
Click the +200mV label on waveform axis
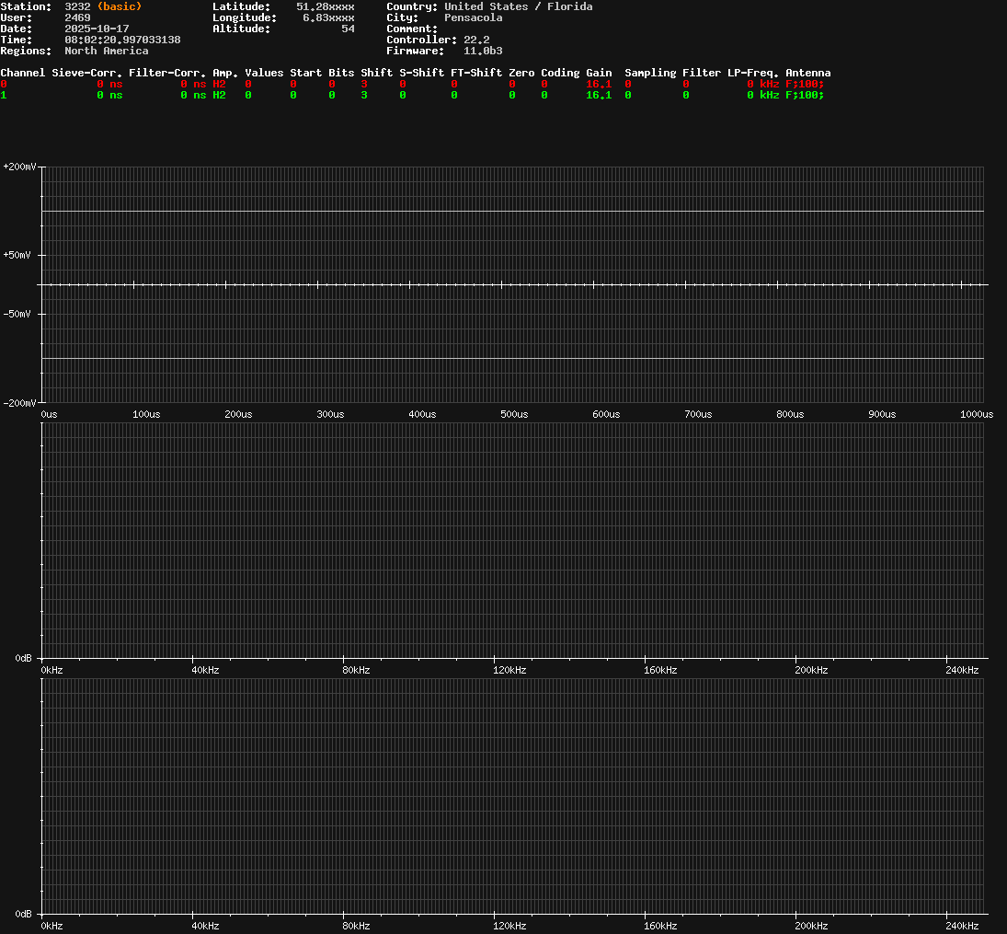(x=19, y=167)
